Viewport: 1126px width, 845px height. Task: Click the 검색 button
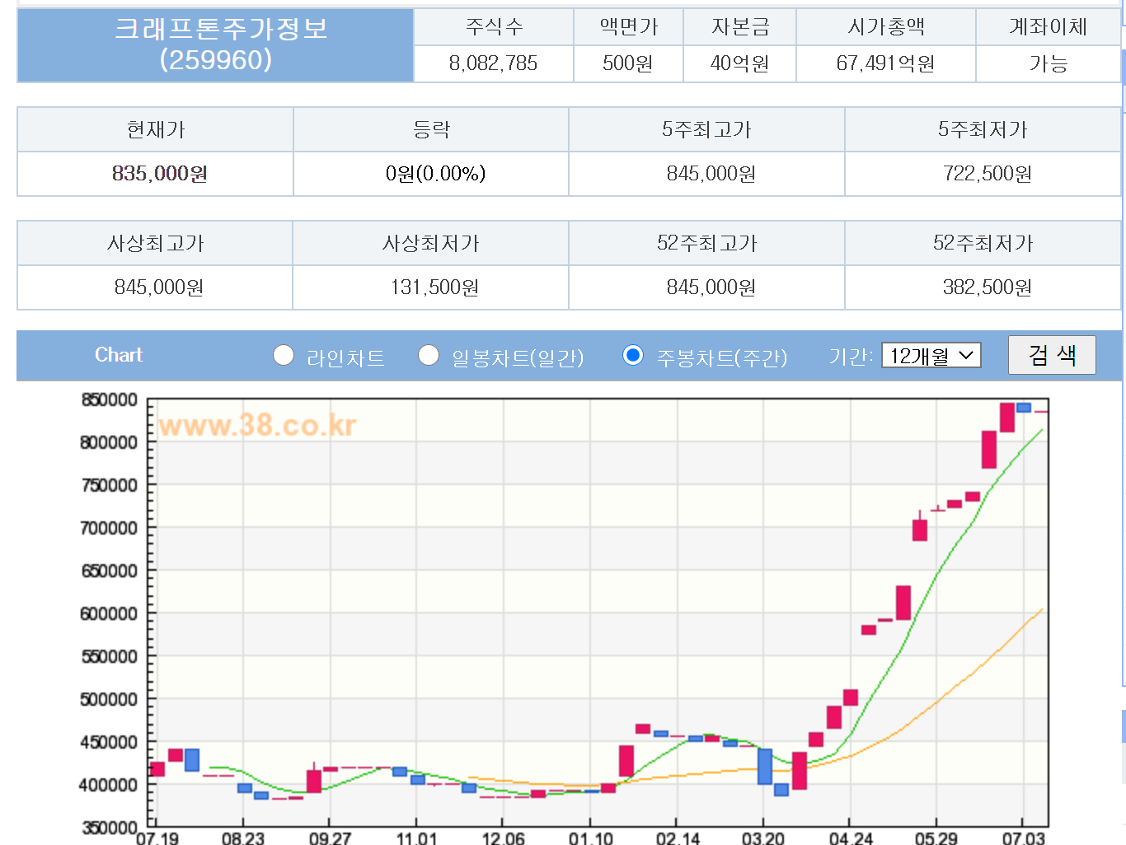tap(1052, 355)
